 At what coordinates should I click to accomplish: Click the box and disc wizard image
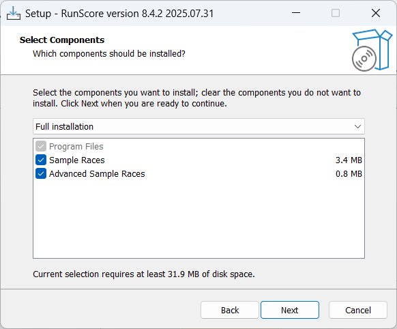click(372, 50)
